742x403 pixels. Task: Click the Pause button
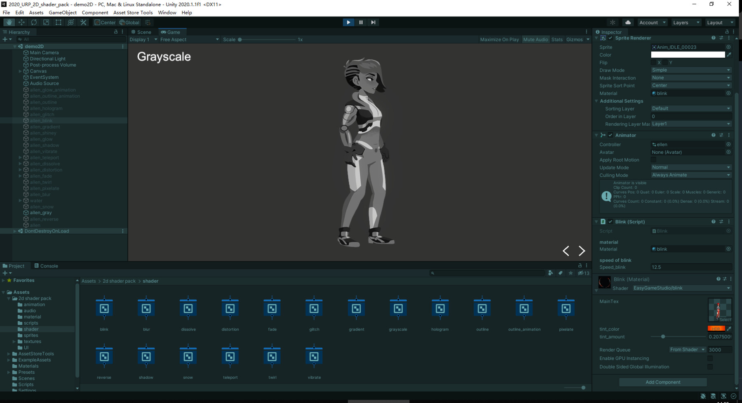[x=361, y=22]
